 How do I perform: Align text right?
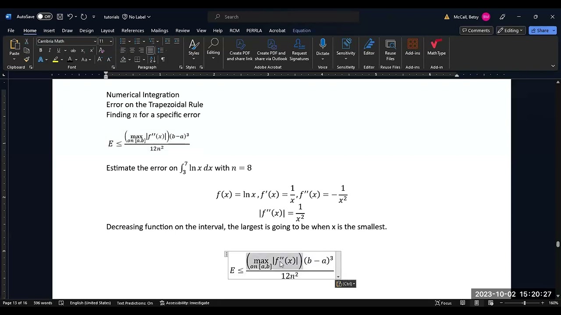coord(141,50)
